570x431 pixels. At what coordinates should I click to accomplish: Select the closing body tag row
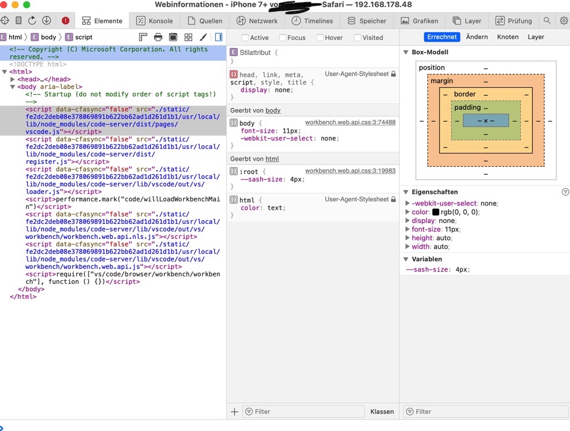pos(113,289)
